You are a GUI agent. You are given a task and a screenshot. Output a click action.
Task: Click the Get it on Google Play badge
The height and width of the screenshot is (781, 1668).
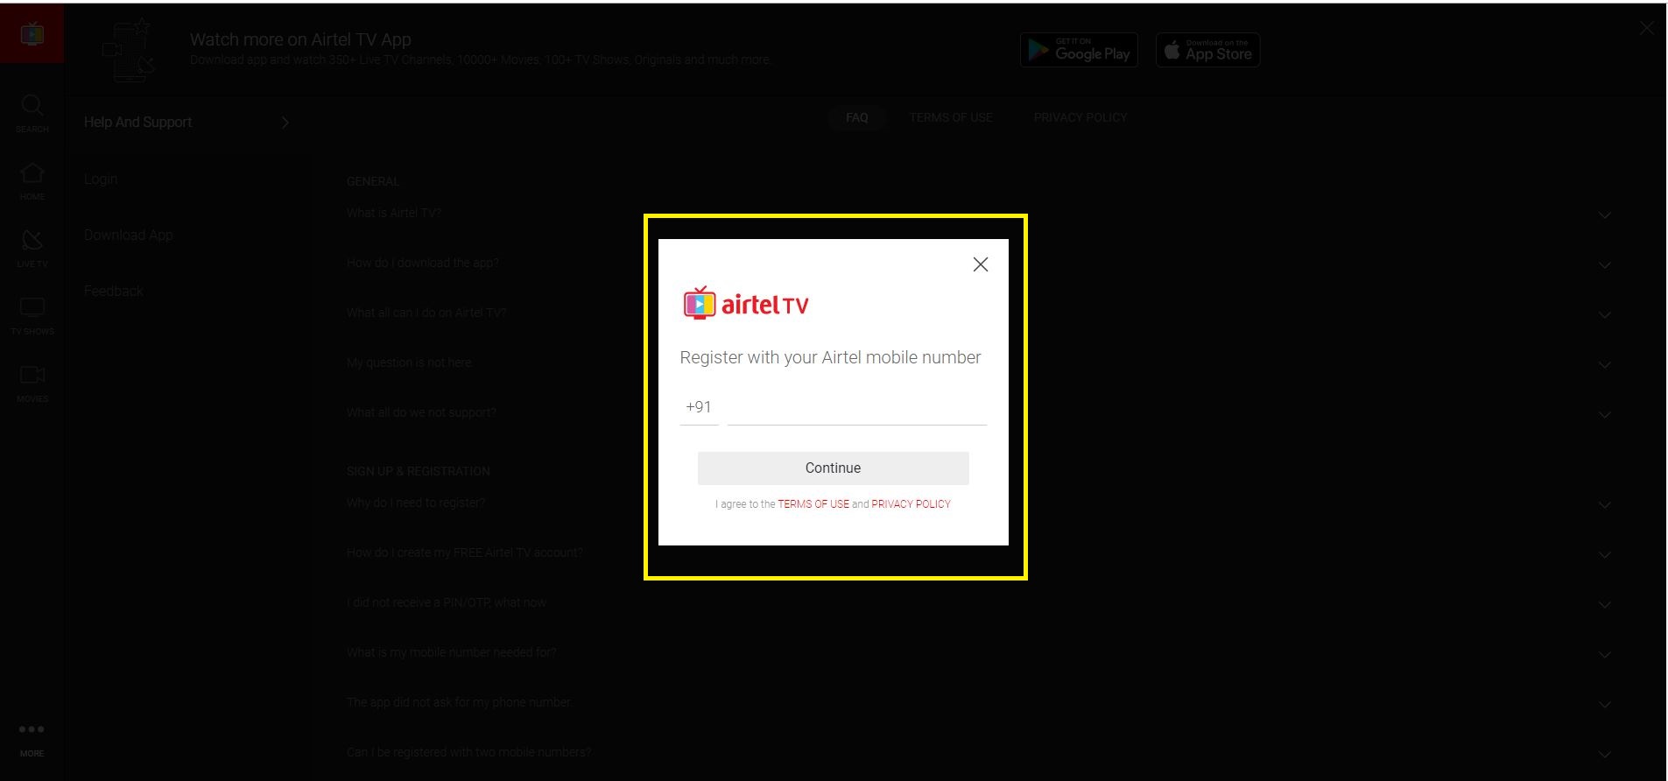tap(1079, 50)
